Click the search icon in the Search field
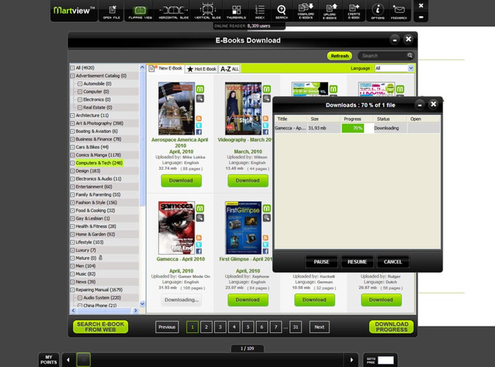This screenshot has width=495, height=367. click(410, 56)
